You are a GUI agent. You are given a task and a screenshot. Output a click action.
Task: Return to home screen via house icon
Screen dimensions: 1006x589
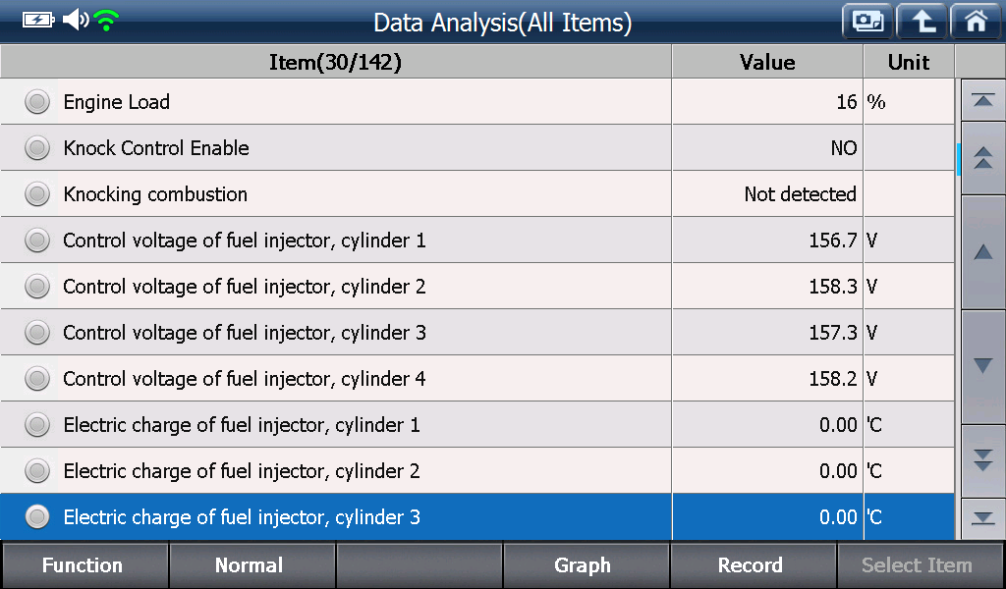click(x=976, y=22)
